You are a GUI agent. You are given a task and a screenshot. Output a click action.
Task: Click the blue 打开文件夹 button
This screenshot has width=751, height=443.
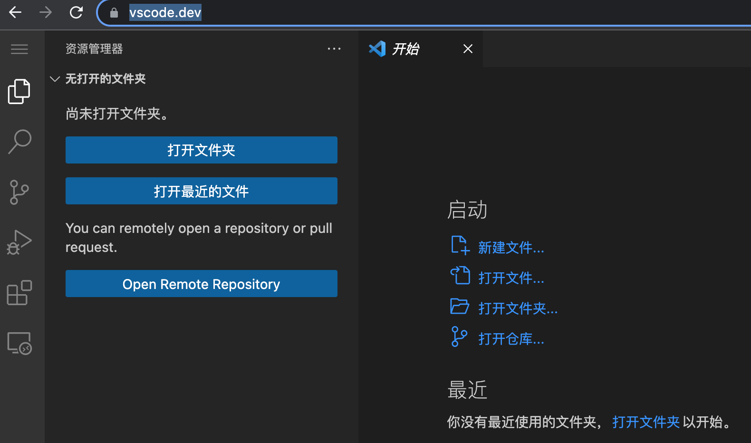(202, 150)
